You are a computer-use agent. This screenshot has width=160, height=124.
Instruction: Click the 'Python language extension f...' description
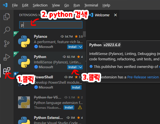tap(58, 103)
